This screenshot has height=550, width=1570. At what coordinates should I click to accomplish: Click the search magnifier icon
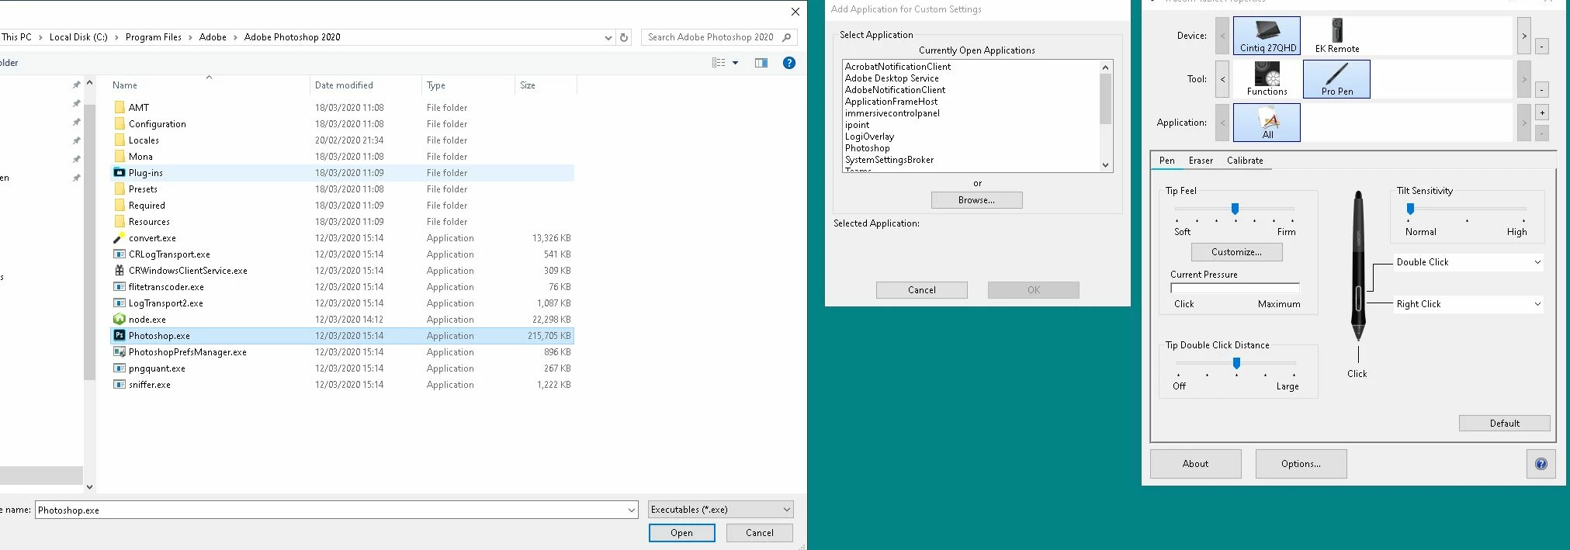click(x=787, y=37)
